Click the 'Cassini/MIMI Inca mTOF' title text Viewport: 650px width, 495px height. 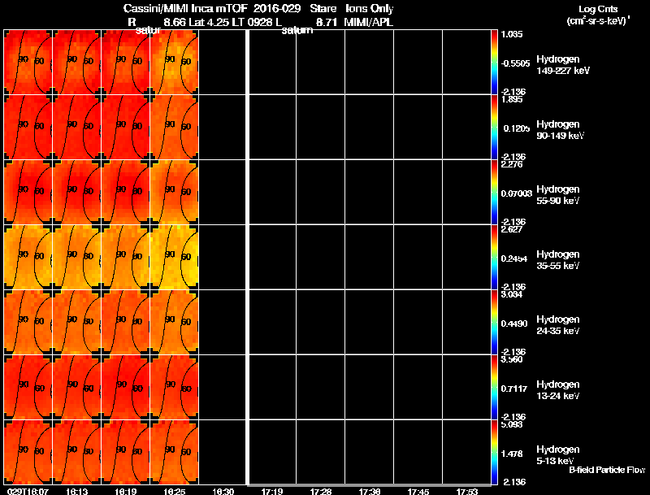click(x=185, y=9)
